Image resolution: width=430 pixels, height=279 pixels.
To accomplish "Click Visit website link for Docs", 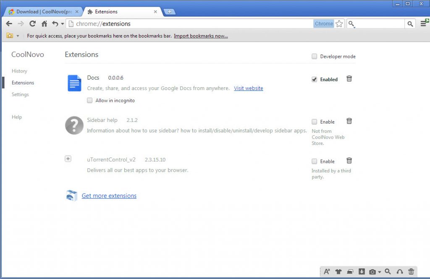I will [249, 88].
